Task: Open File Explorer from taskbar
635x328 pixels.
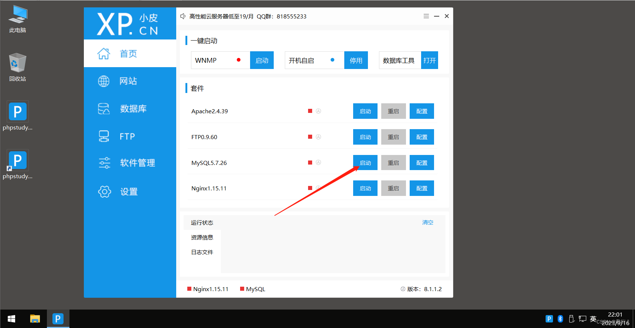Action: [x=35, y=319]
